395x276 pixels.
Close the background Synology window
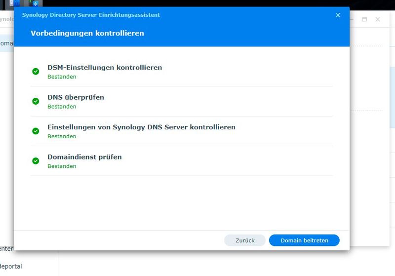(x=378, y=19)
